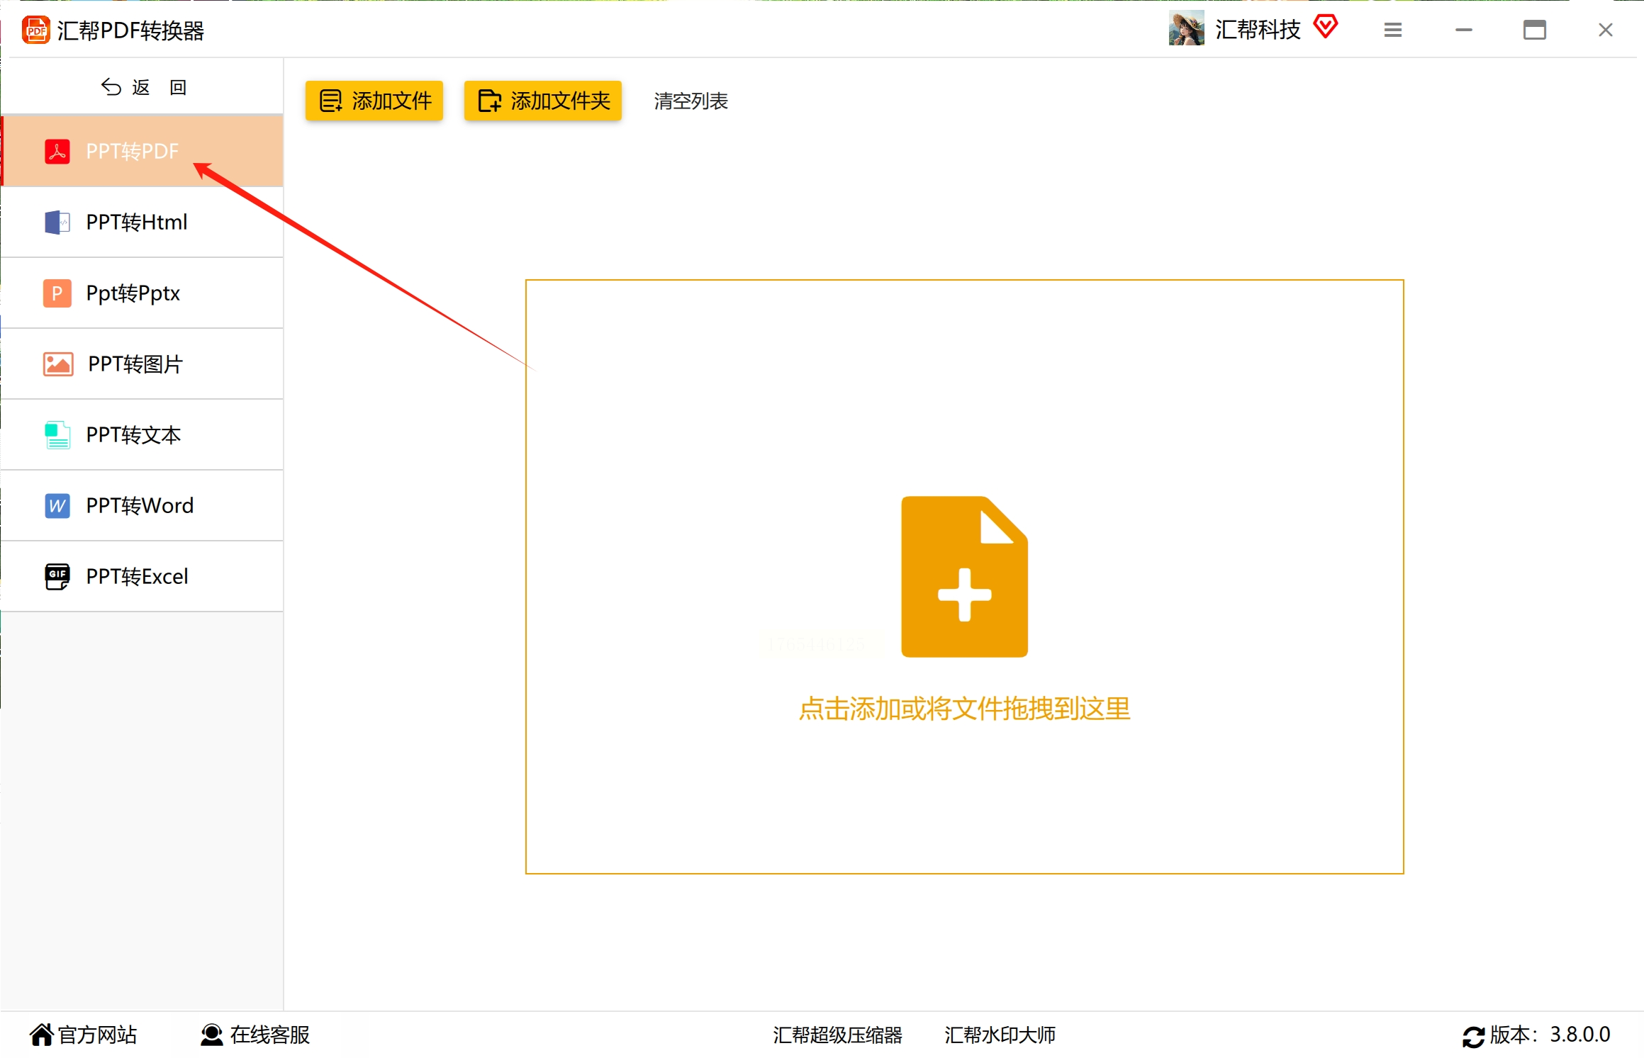Open 在线客服 support link
The image size is (1644, 1058).
[x=256, y=1035]
